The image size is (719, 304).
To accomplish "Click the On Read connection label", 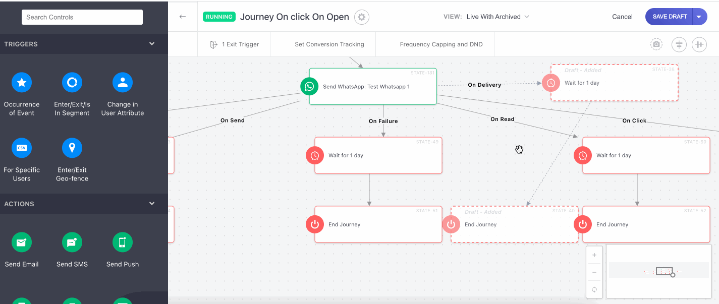I will point(503,119).
